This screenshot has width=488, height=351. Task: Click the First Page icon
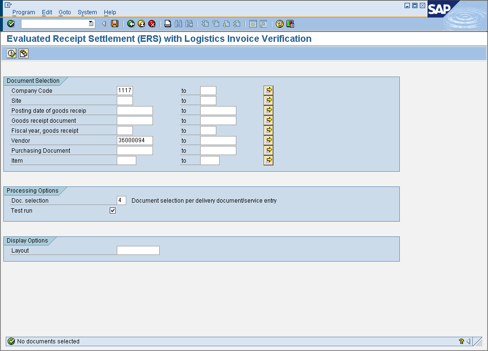pos(205,24)
